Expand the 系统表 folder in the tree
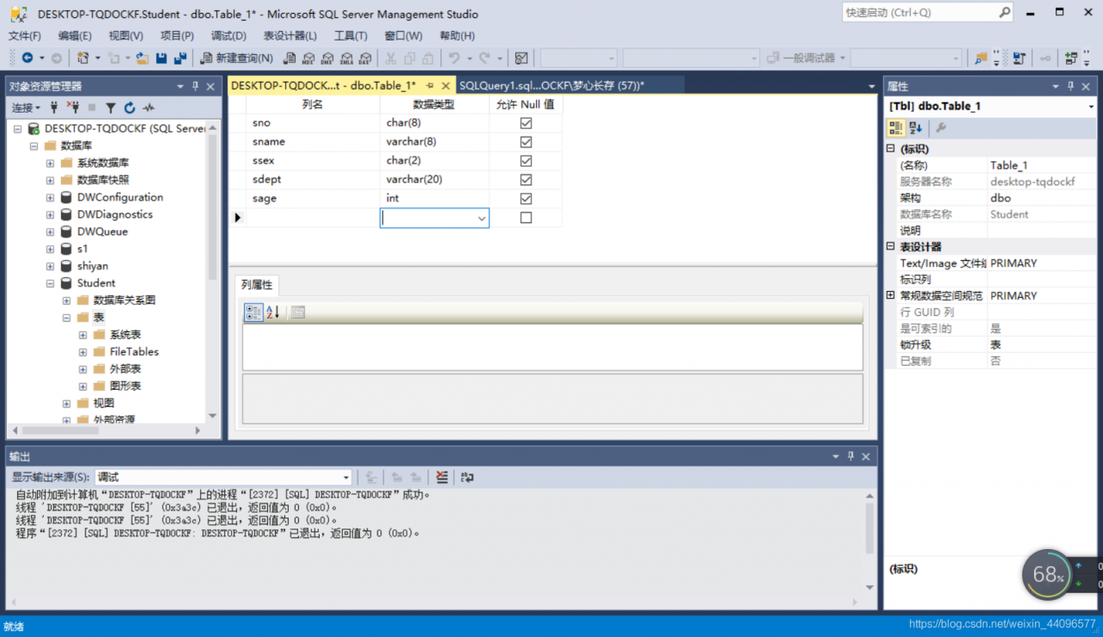The height and width of the screenshot is (637, 1103). (x=83, y=335)
